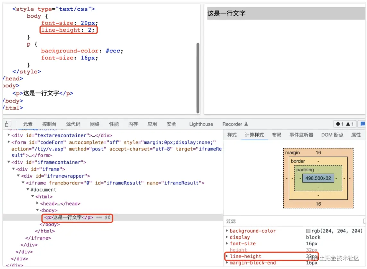
Task: Open the 元素 tab
Action: pos(28,124)
